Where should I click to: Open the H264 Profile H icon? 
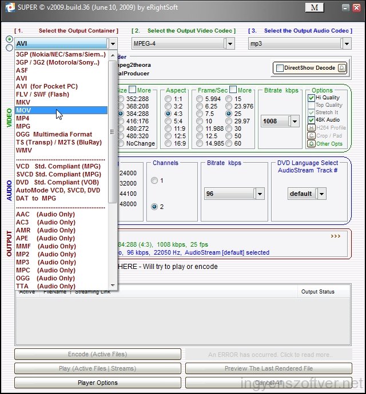[x=311, y=128]
